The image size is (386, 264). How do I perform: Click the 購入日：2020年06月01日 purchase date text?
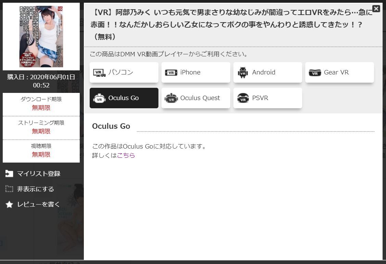pos(41,81)
